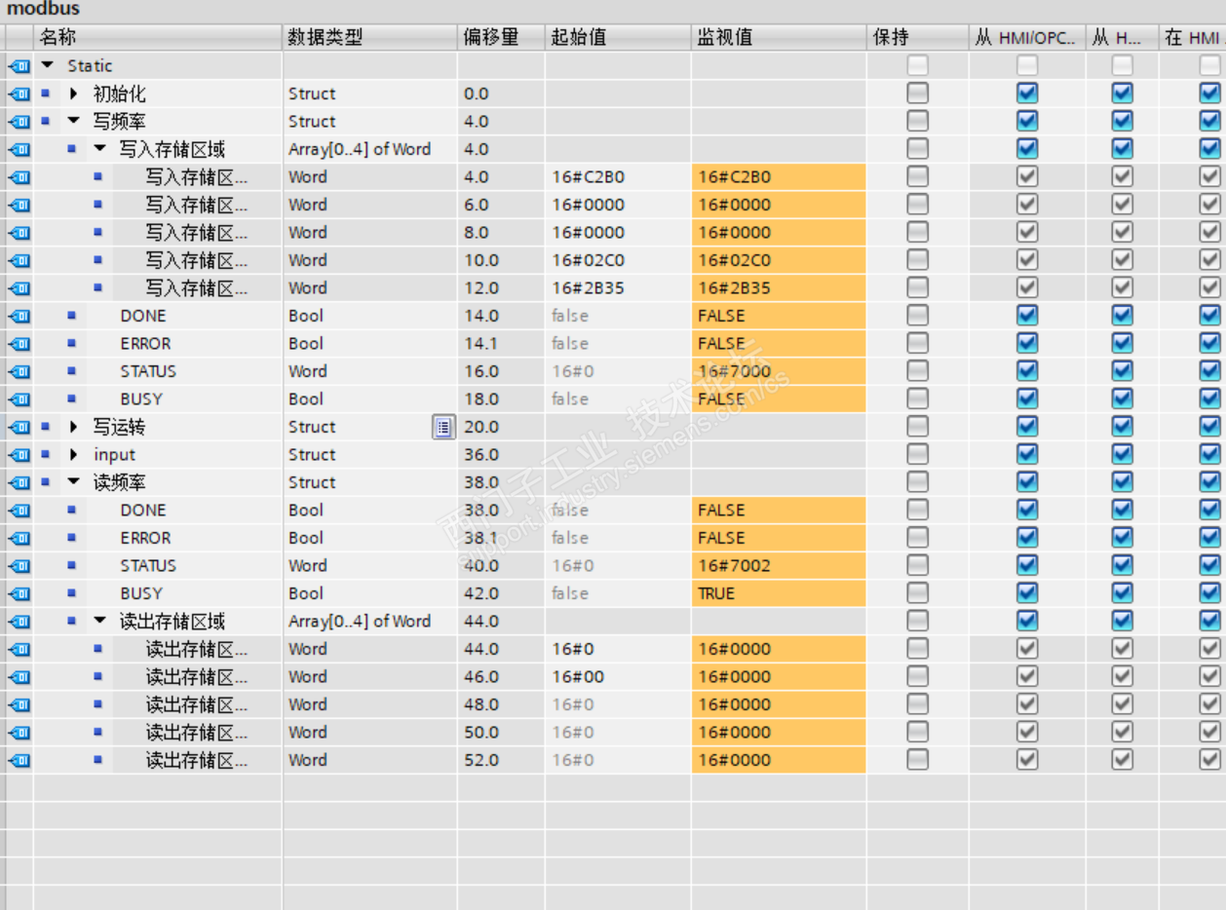Collapse the 写入存储区域 array
The width and height of the screenshot is (1226, 910).
click(99, 149)
